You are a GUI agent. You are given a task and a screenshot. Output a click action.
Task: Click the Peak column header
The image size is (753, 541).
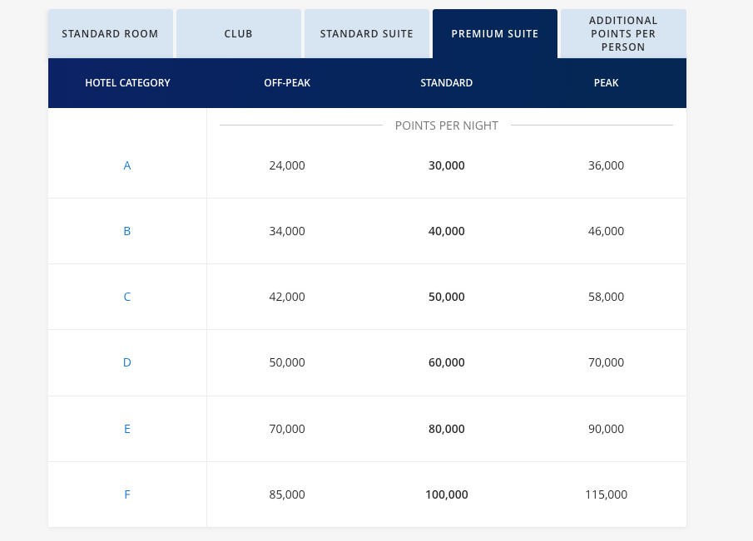point(606,83)
